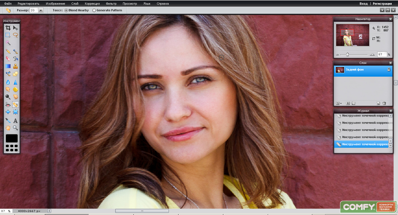Select the Eraser tool

(8, 59)
